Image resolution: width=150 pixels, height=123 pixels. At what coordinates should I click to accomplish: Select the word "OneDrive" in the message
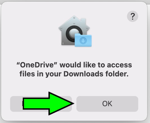37,65
